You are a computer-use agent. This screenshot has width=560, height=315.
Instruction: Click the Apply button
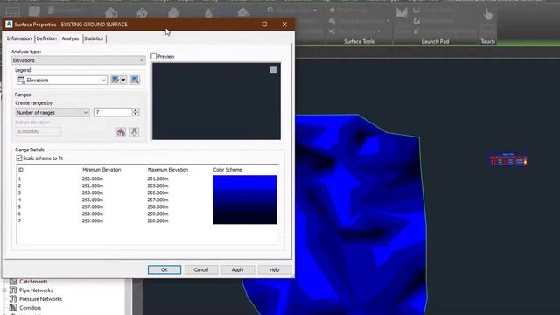point(237,270)
